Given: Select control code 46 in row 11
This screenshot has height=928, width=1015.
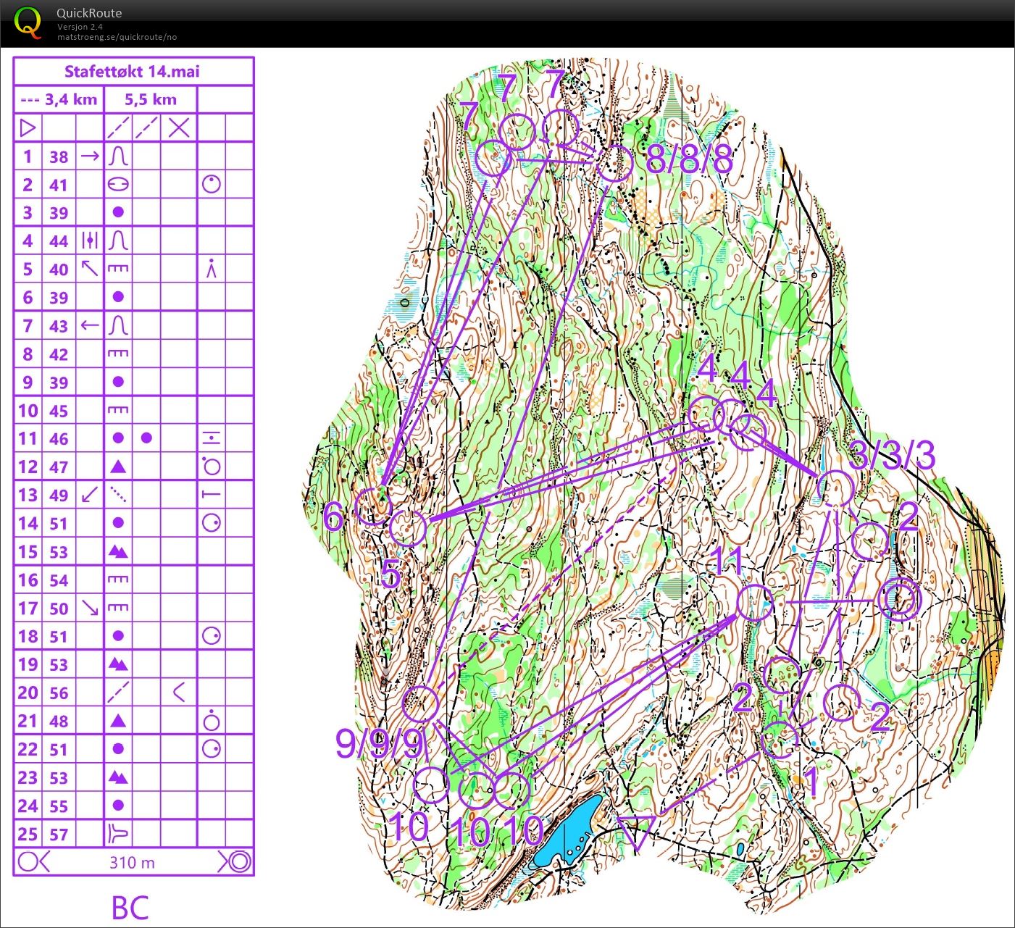Looking at the screenshot, I should [x=59, y=439].
